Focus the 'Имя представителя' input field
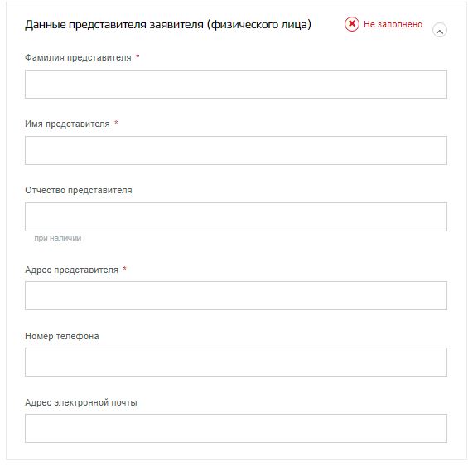468x467 pixels. (236, 150)
